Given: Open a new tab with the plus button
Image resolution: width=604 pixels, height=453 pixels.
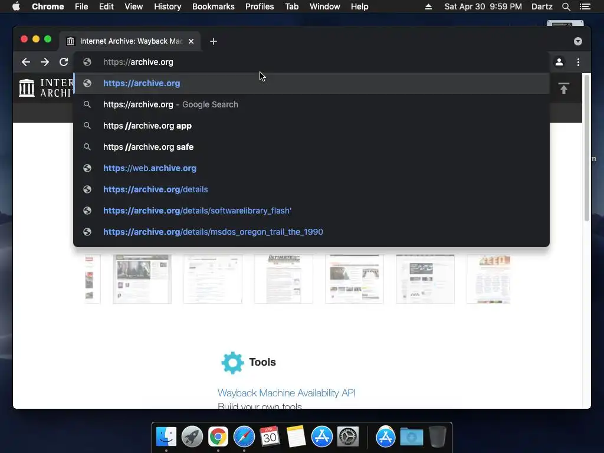Looking at the screenshot, I should [214, 41].
